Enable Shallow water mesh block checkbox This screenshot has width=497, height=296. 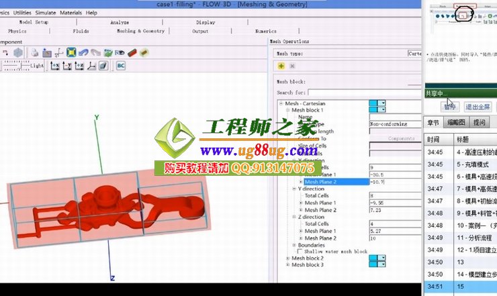[300, 251]
